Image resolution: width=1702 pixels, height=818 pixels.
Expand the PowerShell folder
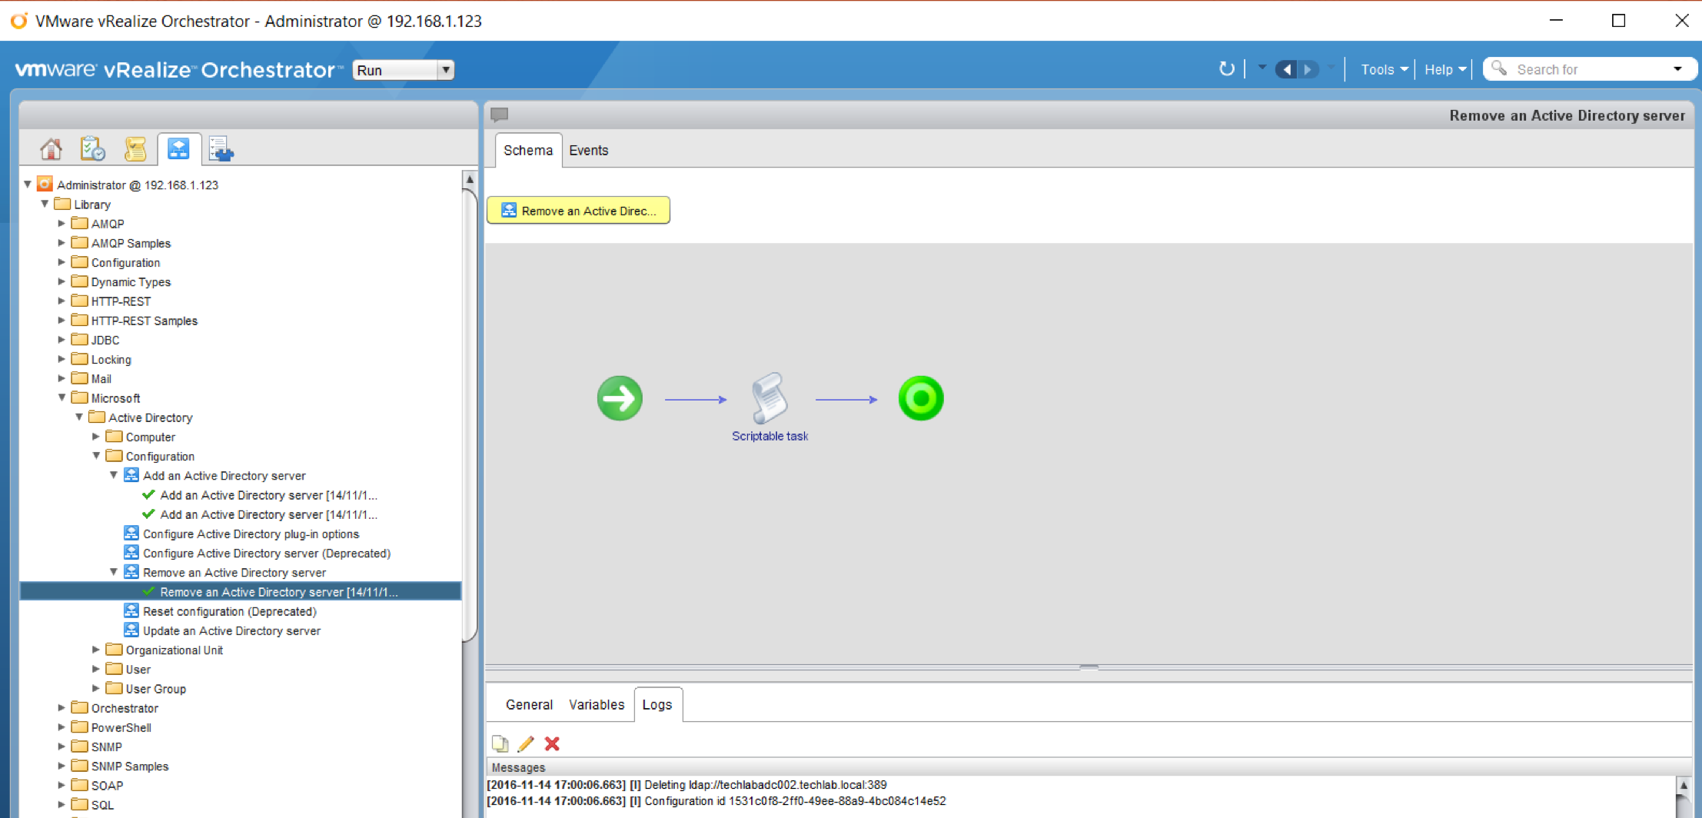coord(62,727)
